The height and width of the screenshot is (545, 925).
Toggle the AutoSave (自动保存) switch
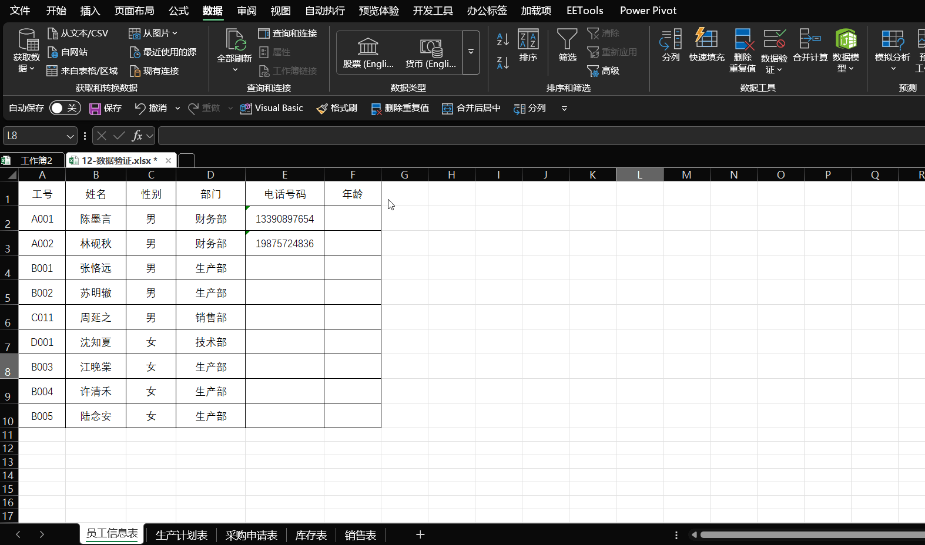click(65, 108)
